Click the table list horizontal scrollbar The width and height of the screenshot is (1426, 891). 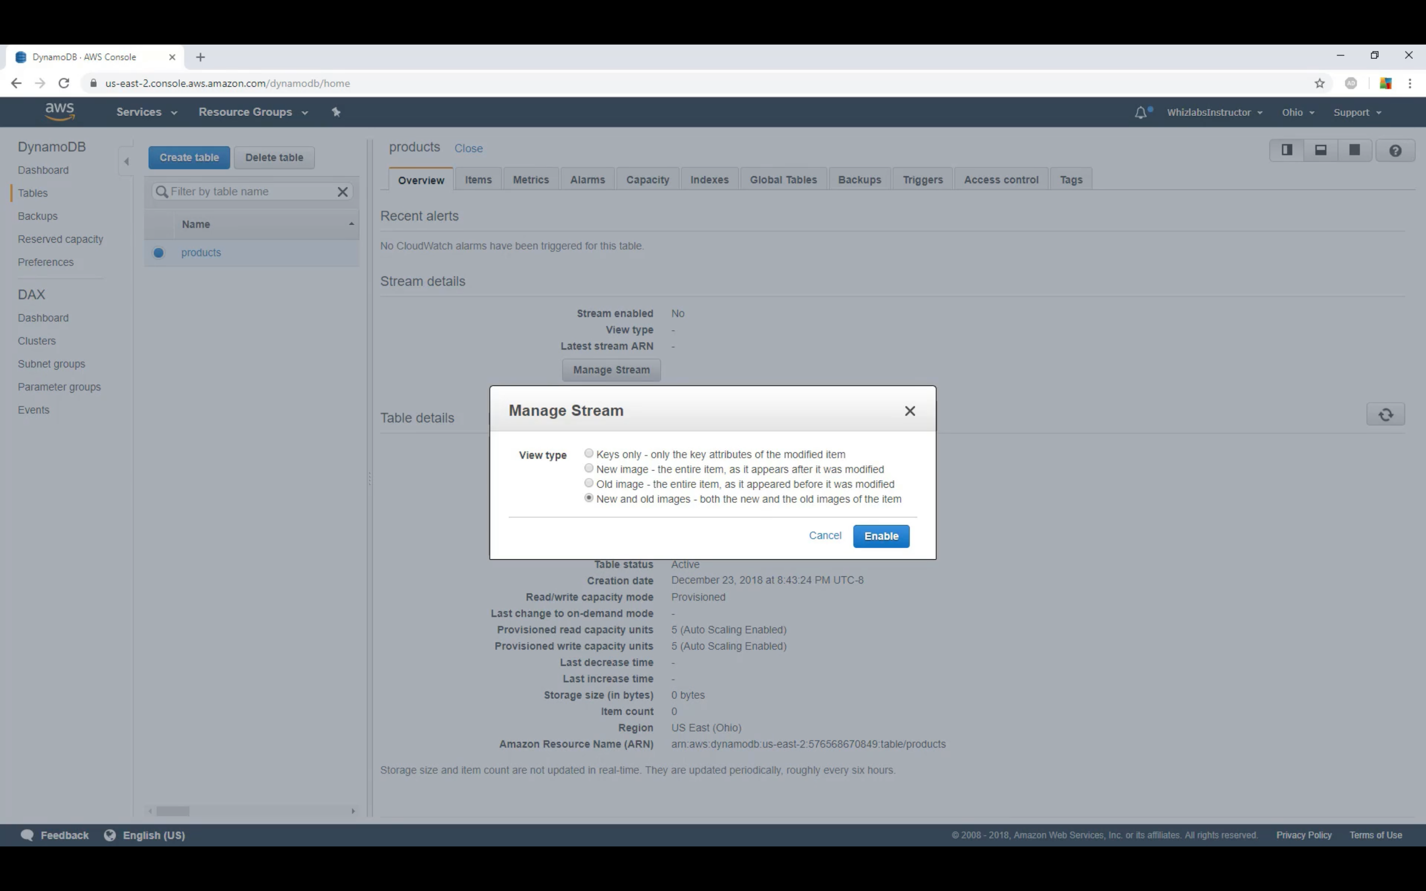173,811
